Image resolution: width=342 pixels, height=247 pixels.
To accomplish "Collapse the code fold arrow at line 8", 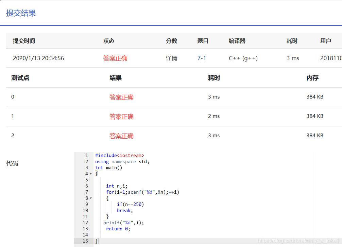I will (91, 198).
